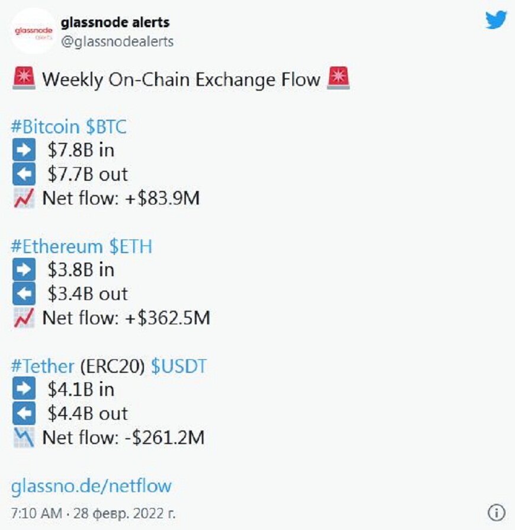515x530 pixels.
Task: Visit the glassno.de/netflow link
Action: (x=91, y=486)
